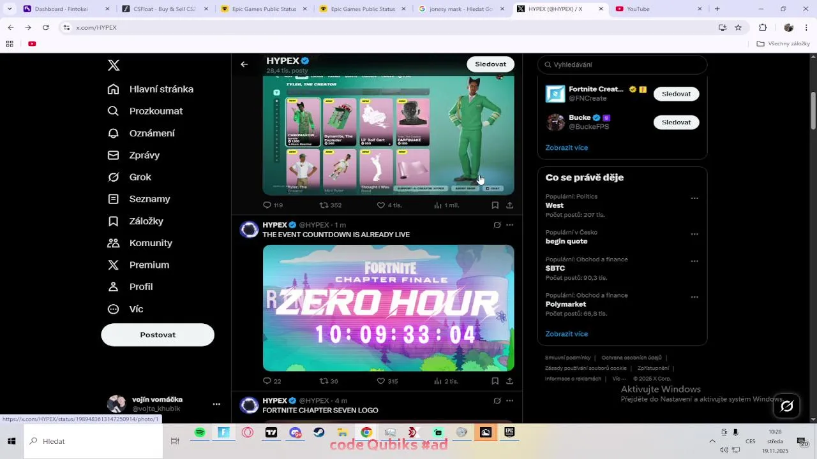Bookmark this page star icon
This screenshot has width=817, height=459.
click(x=738, y=27)
